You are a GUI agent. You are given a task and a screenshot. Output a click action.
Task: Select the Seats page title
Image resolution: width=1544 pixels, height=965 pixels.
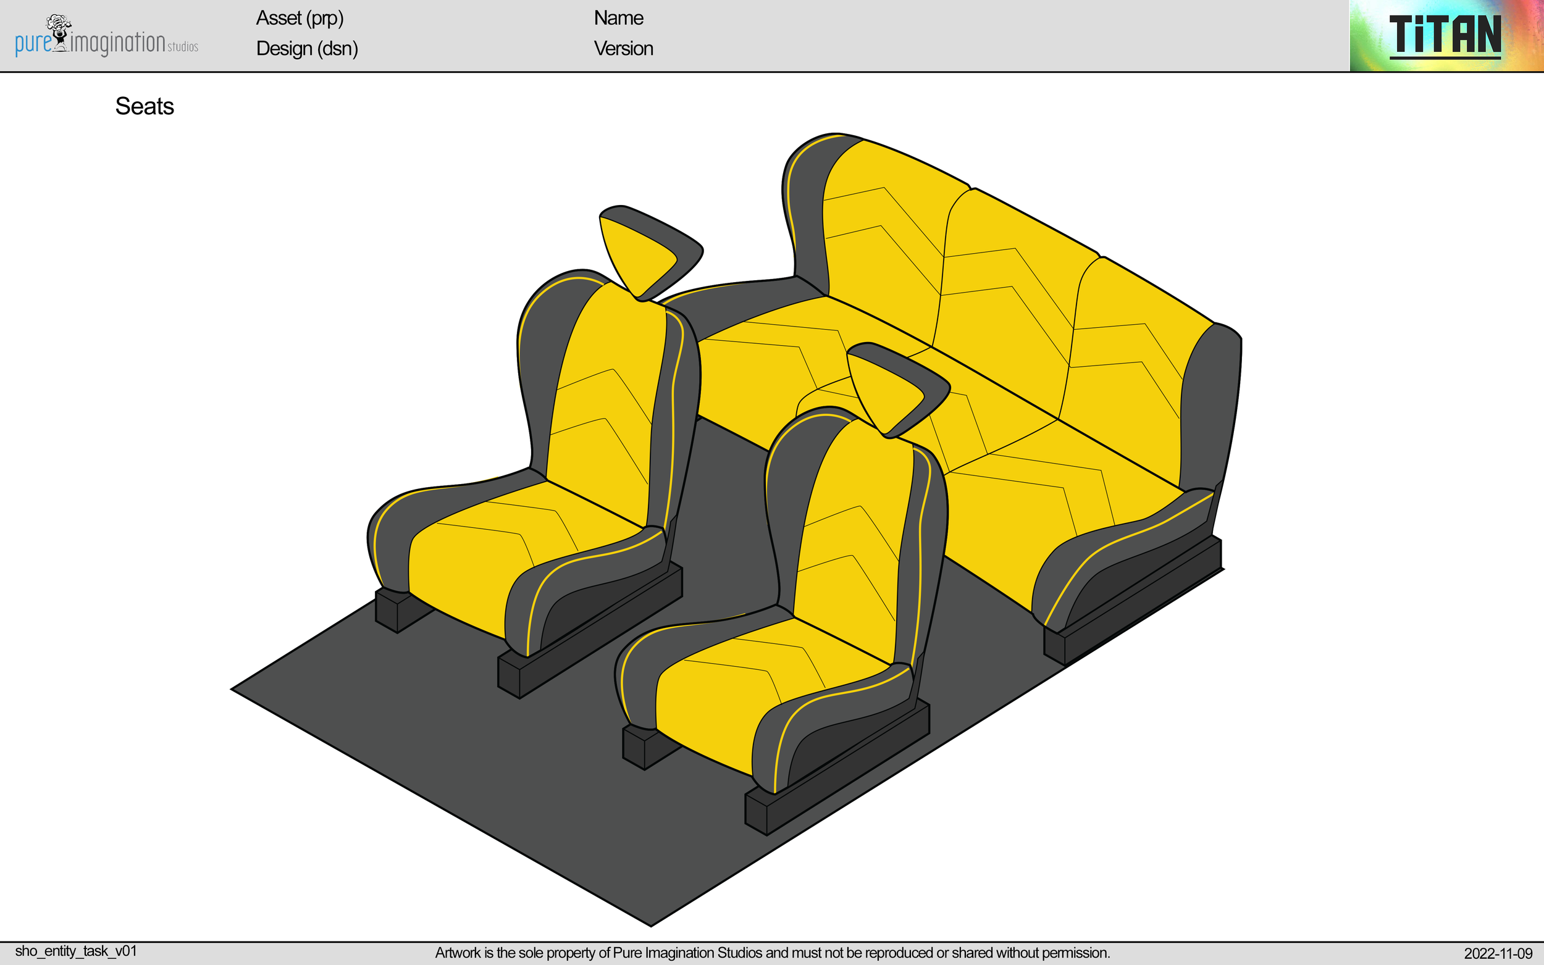(145, 107)
